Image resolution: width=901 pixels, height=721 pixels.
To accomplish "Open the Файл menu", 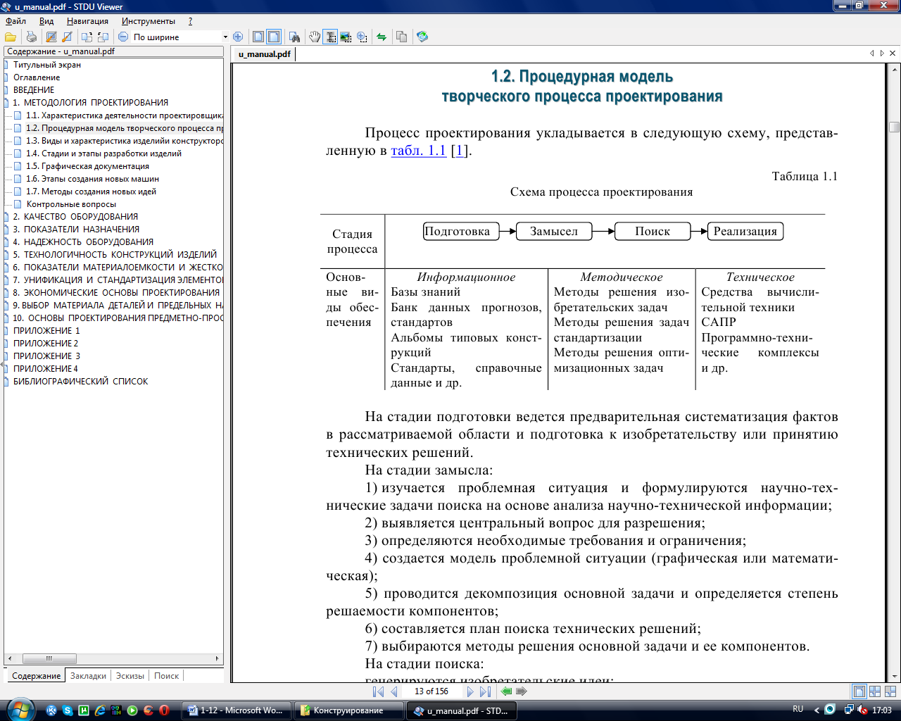I will pyautogui.click(x=15, y=21).
